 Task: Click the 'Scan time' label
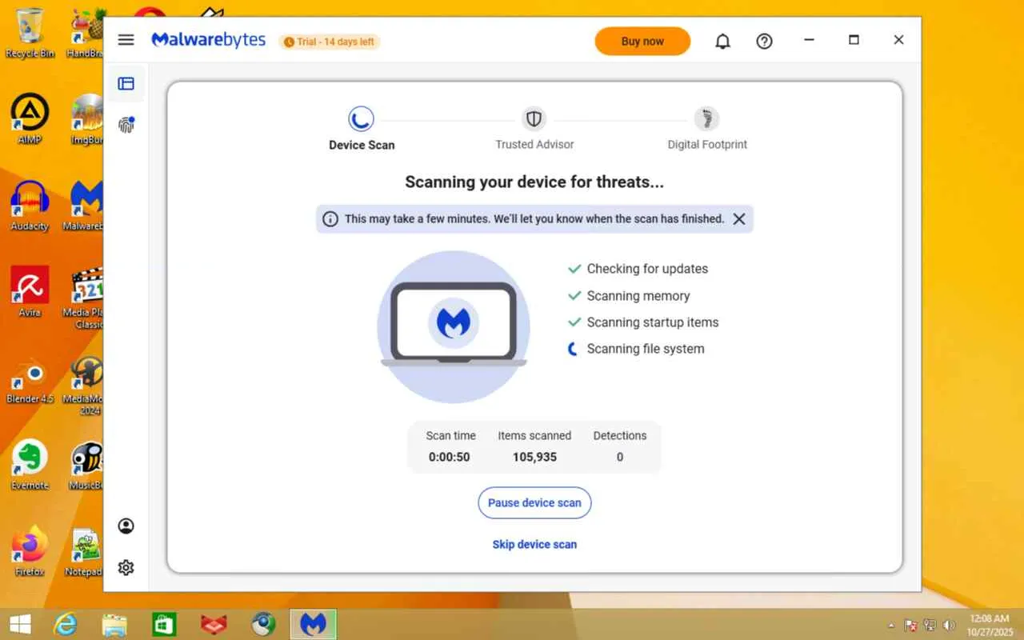click(x=450, y=436)
